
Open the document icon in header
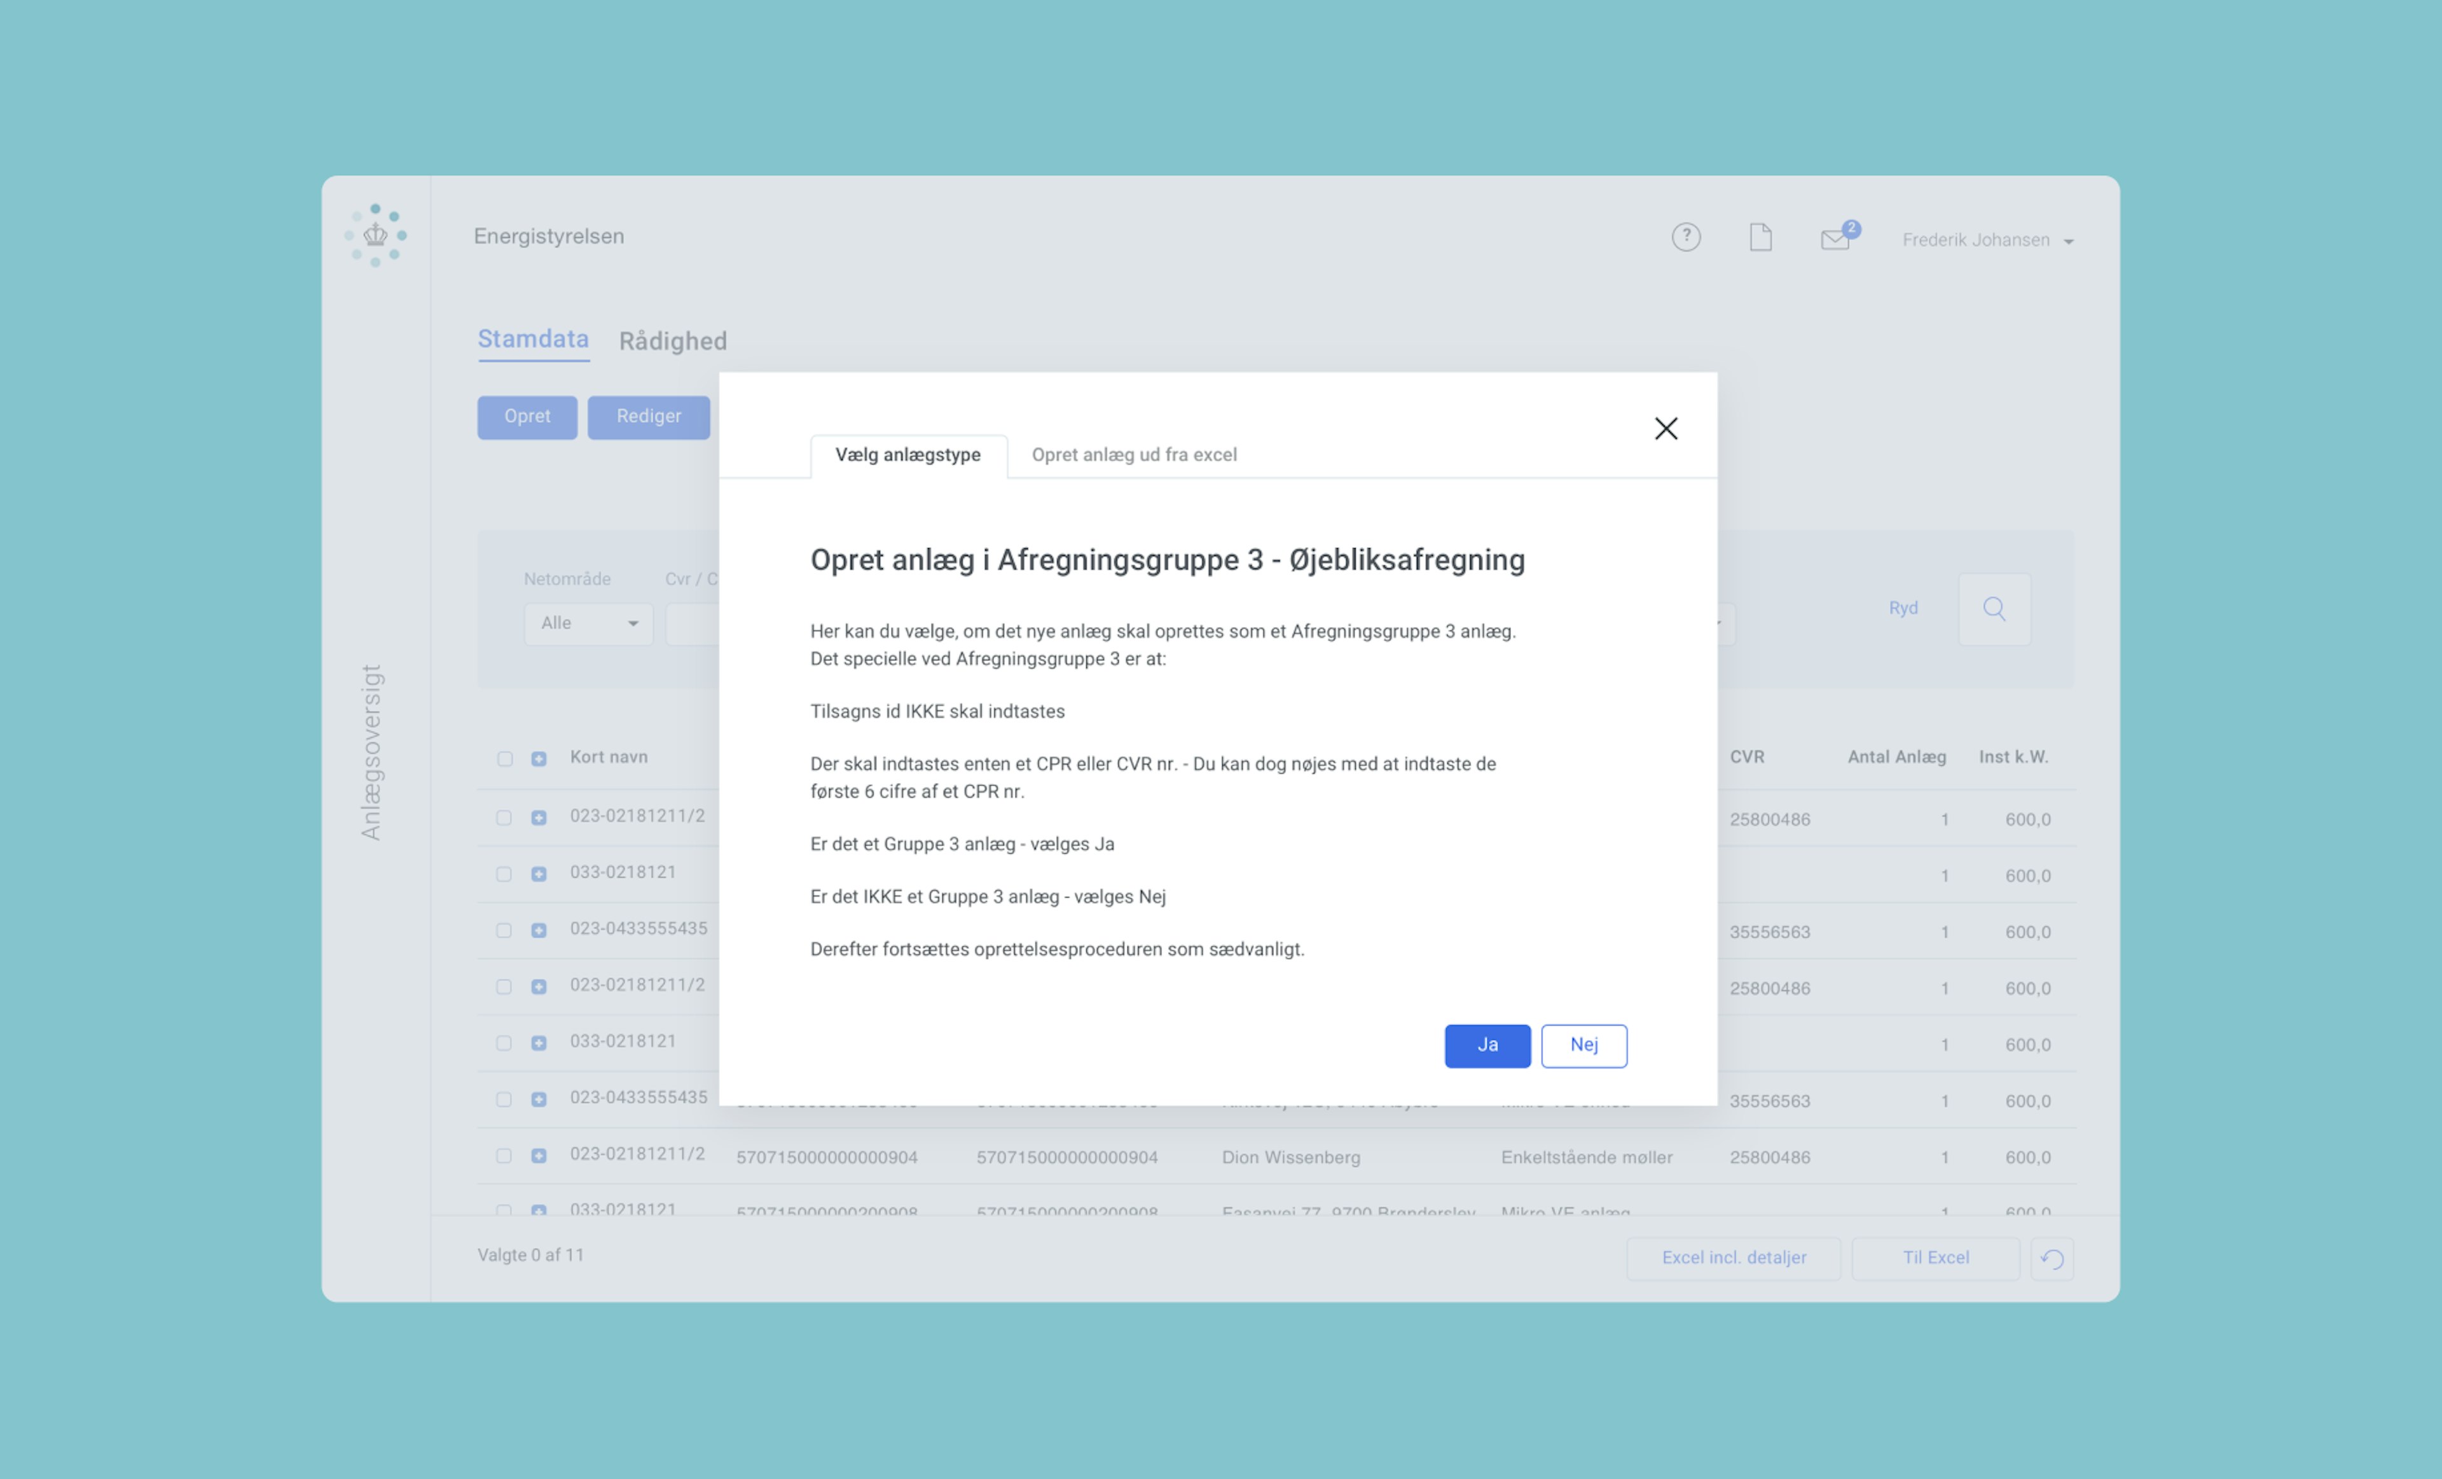(x=1760, y=237)
